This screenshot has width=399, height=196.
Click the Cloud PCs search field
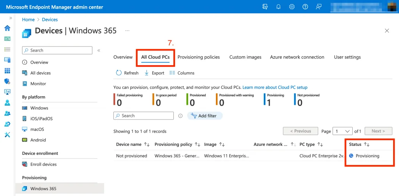coord(143,116)
